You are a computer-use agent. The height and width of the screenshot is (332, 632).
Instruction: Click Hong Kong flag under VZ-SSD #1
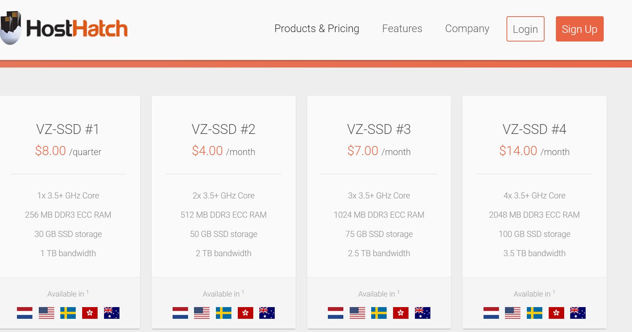coord(90,313)
